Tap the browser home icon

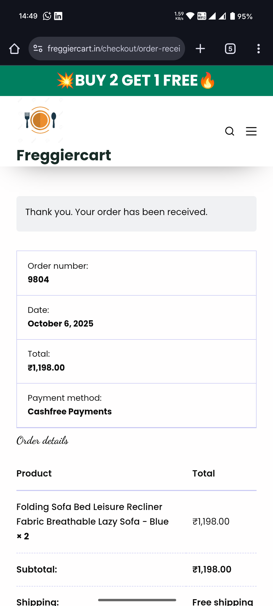click(14, 49)
